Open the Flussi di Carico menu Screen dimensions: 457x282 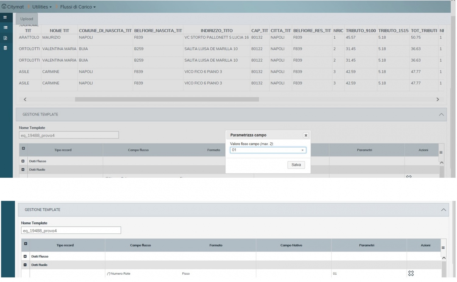[x=78, y=7]
